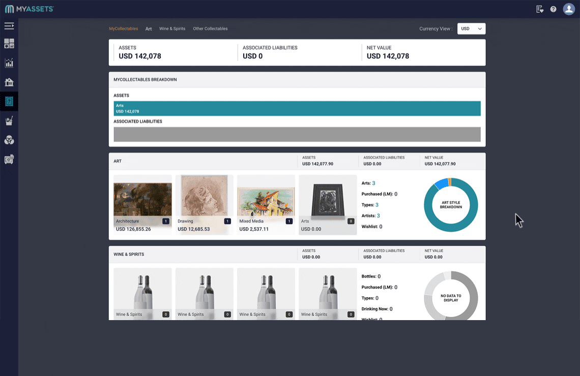Expand the sidebar hamburger menu
Screen dimensions: 580x376
click(9, 26)
